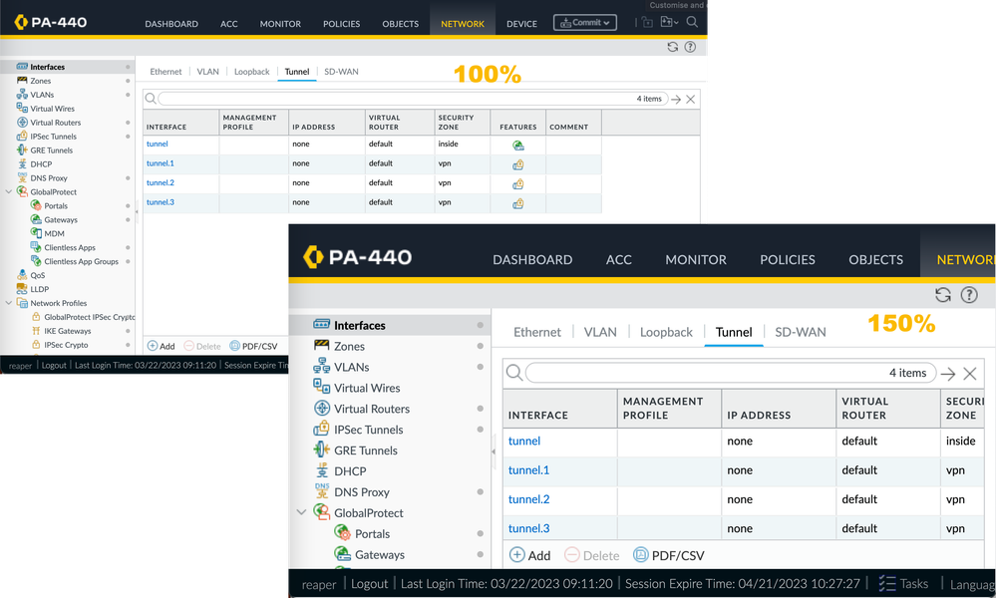
Task: Select QoS in the sidebar tree
Action: (x=37, y=275)
